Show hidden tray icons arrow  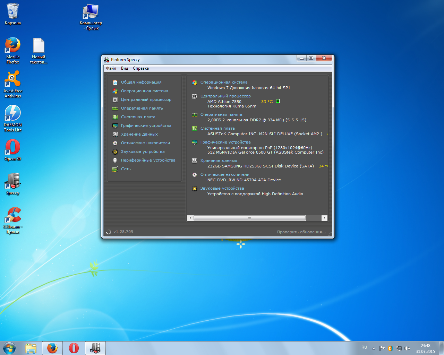pos(374,348)
